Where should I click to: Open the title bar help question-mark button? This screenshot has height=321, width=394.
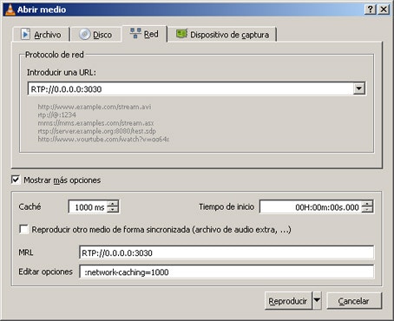coord(371,10)
